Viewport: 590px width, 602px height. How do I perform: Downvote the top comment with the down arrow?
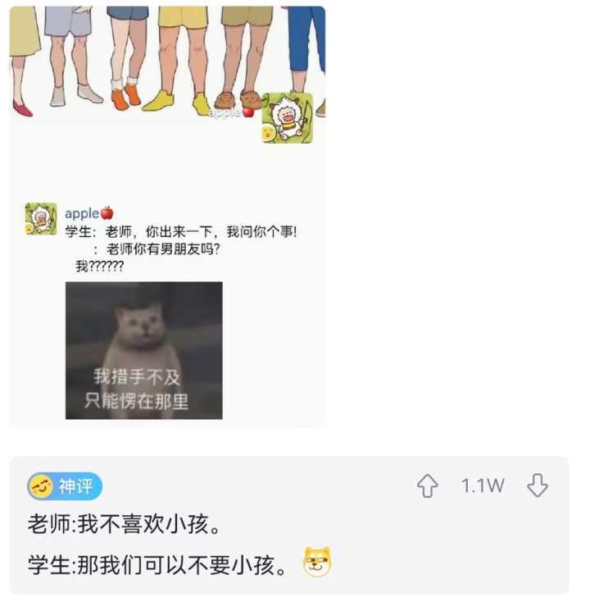click(x=538, y=486)
